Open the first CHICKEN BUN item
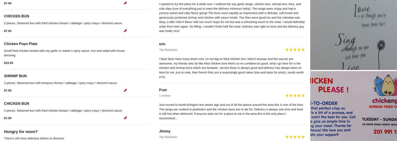 (16, 16)
